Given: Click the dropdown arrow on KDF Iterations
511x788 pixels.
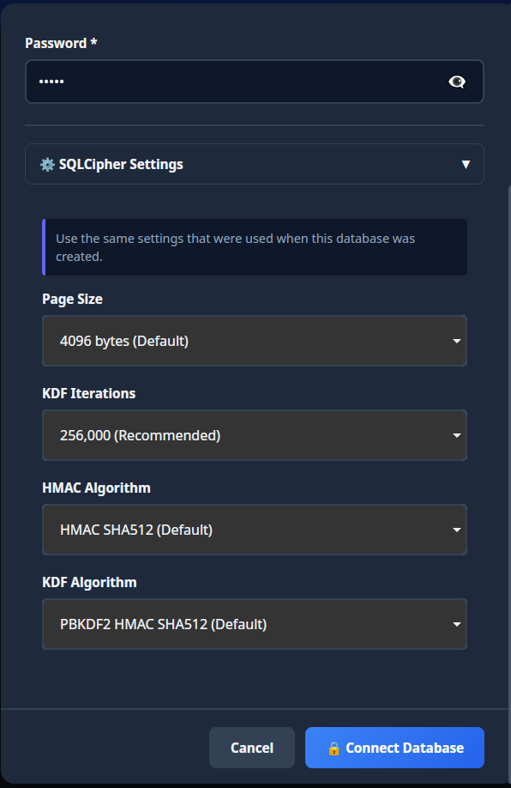Looking at the screenshot, I should tap(456, 435).
